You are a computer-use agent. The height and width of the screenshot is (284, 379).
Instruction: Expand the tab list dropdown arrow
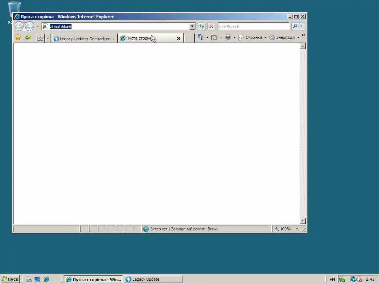point(48,38)
